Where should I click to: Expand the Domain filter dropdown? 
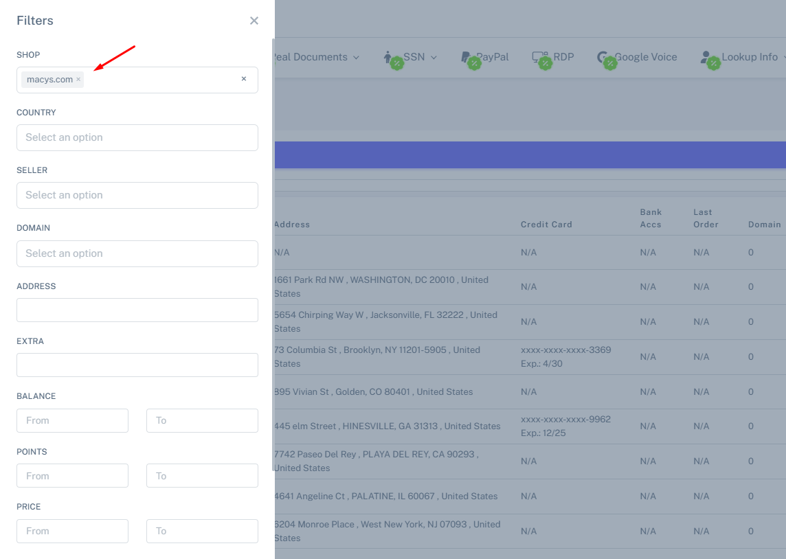(137, 253)
